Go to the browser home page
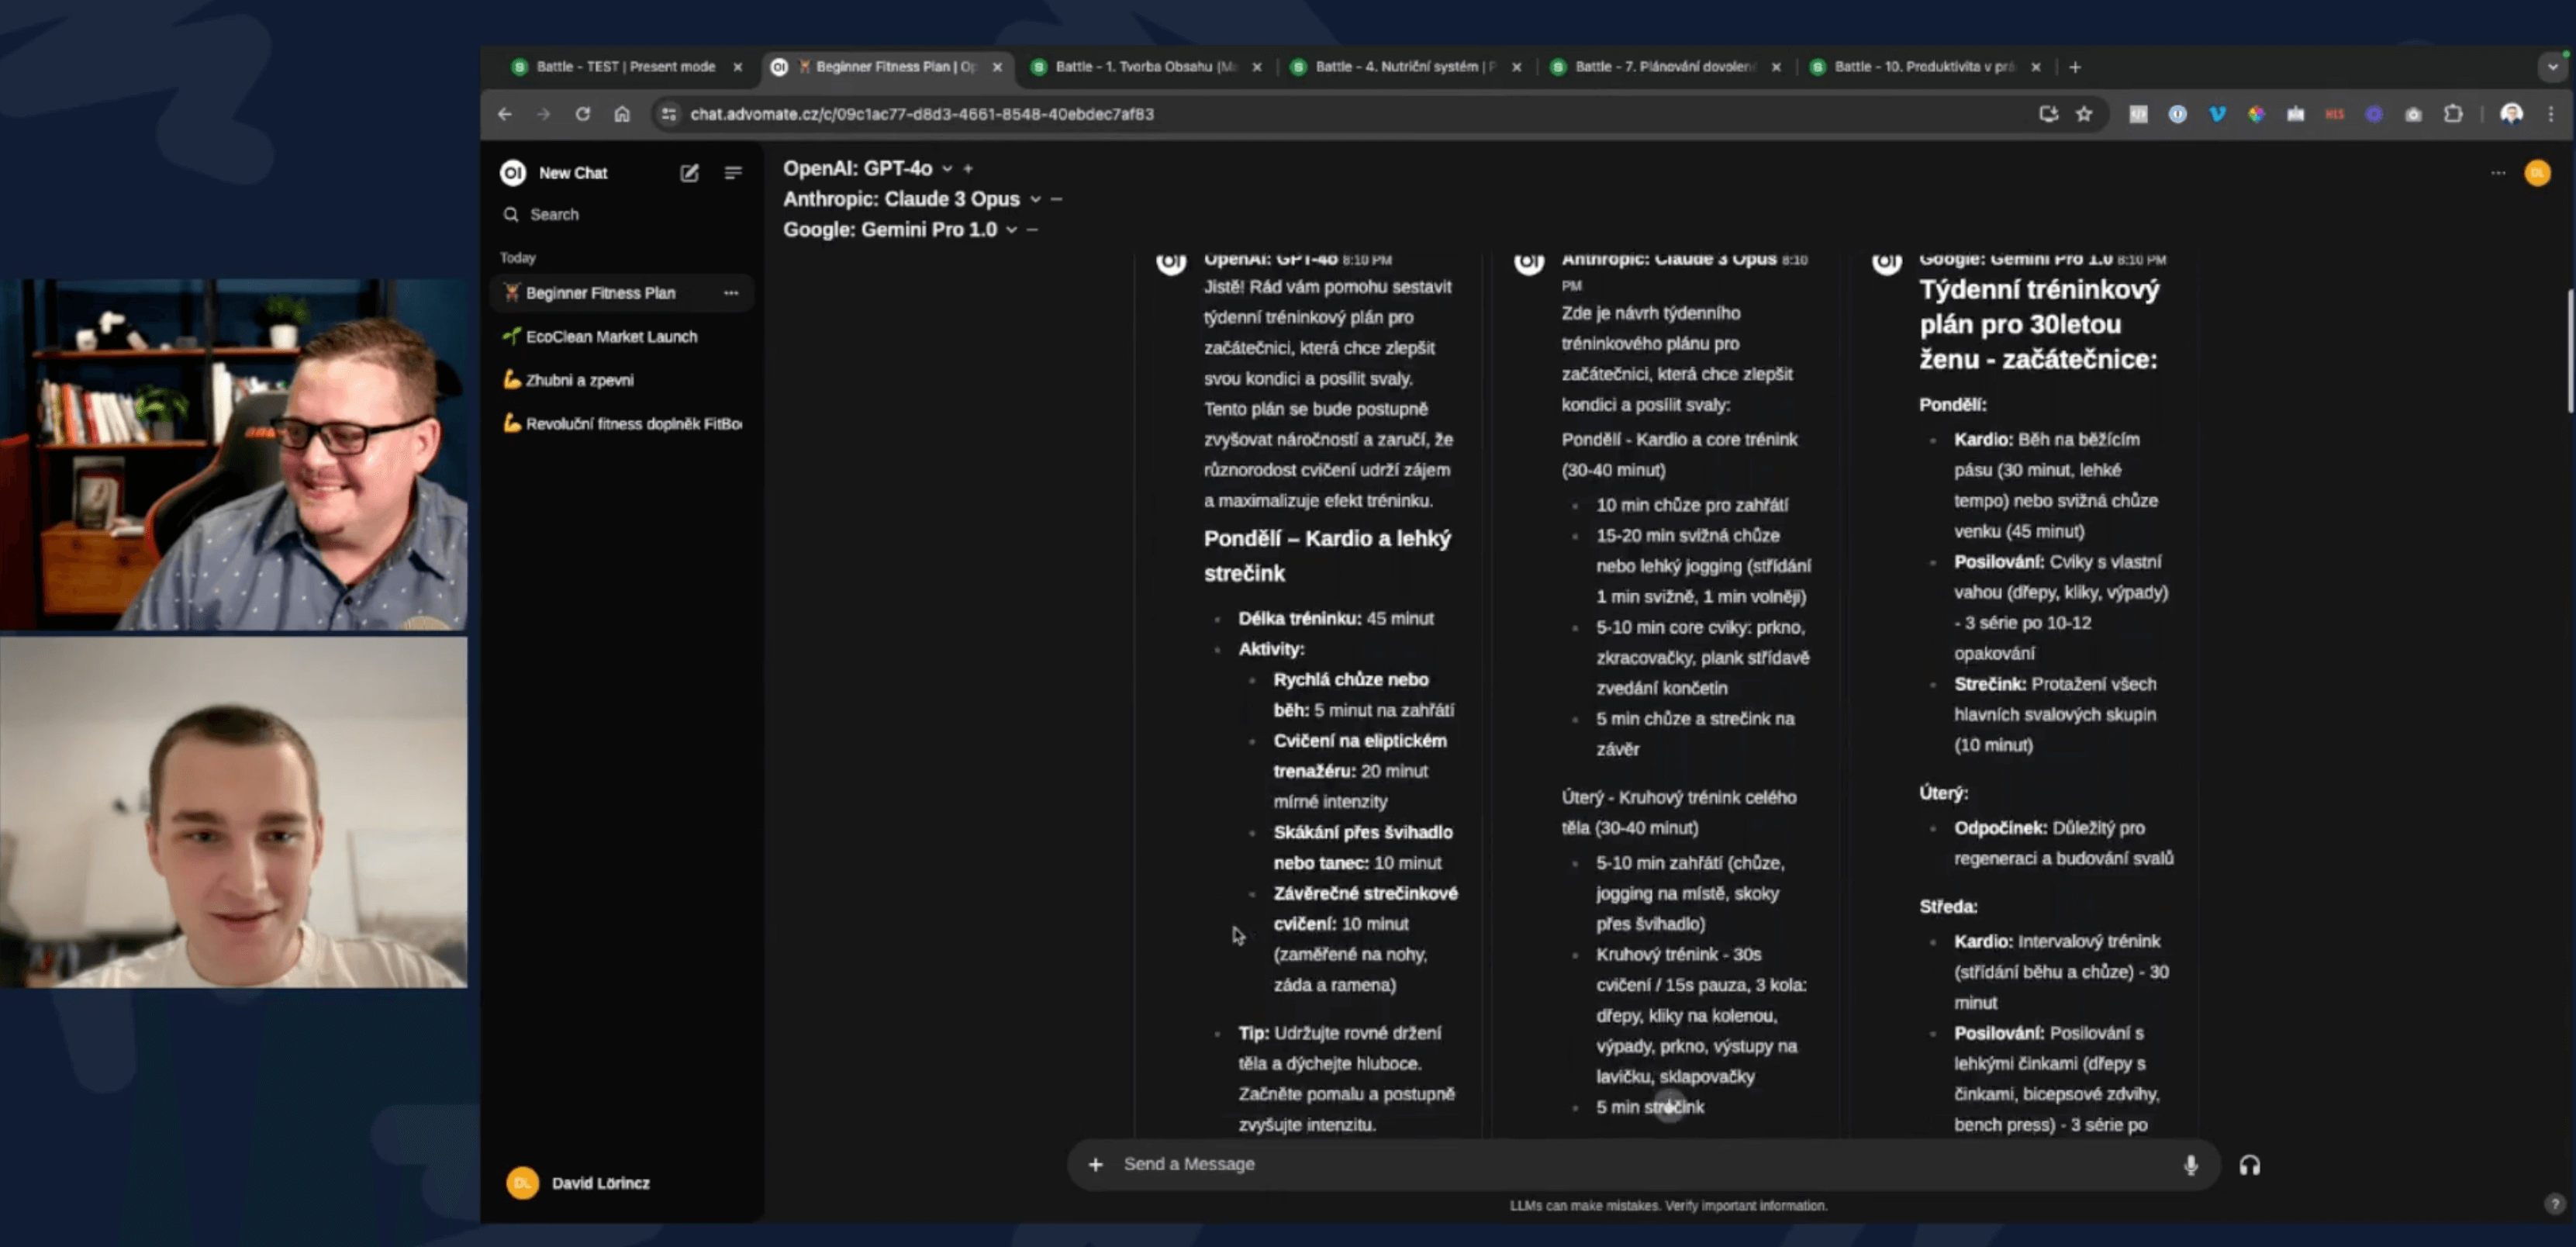Screen dimensions: 2576x1247 coord(622,114)
